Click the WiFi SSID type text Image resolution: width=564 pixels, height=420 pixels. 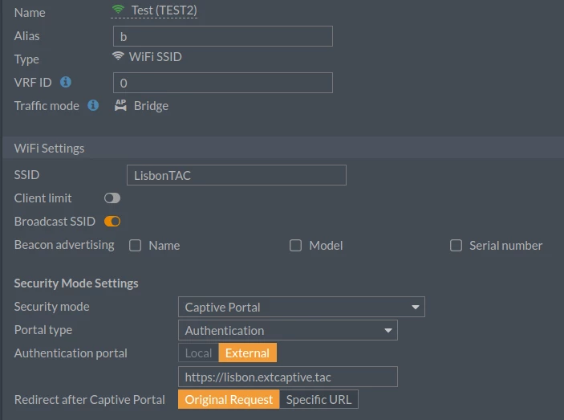point(156,57)
